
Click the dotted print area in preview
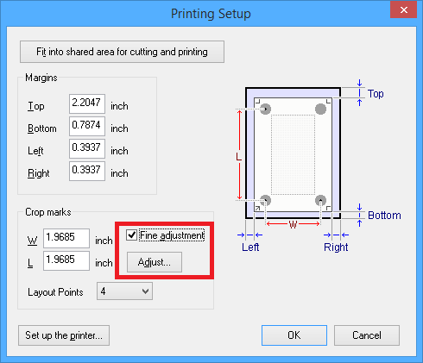coord(293,154)
